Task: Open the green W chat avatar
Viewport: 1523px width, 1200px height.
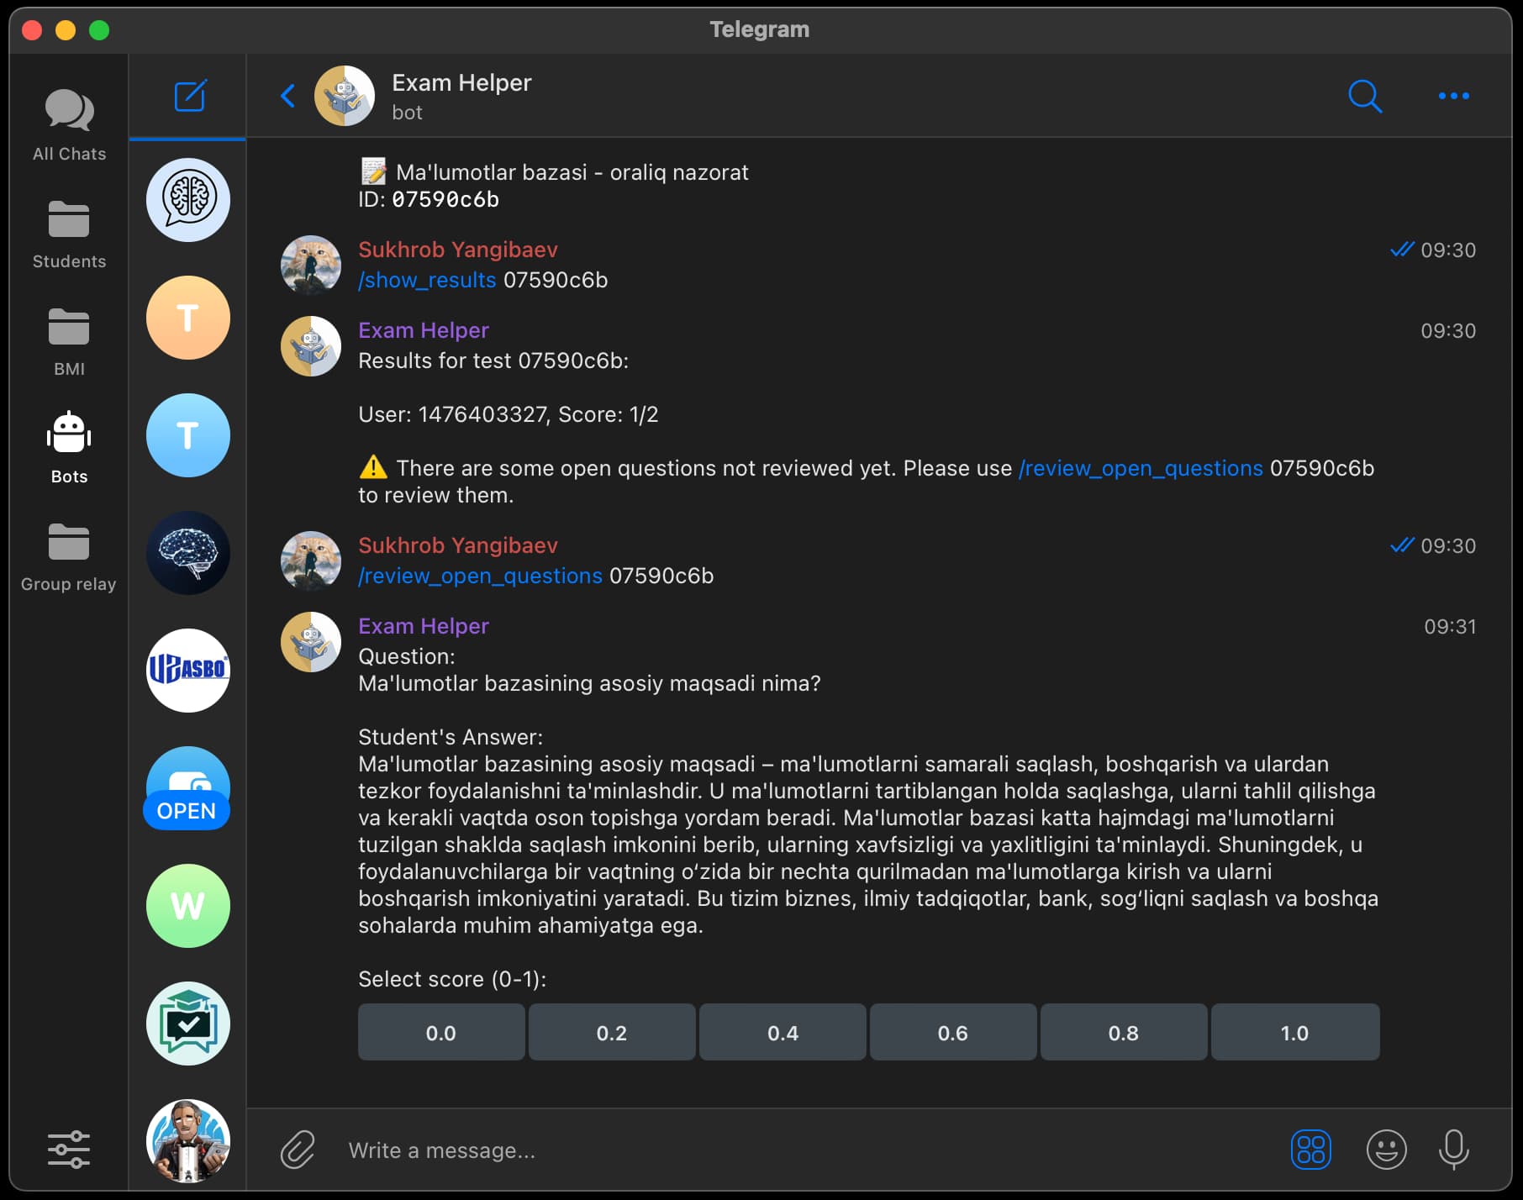Action: point(188,906)
